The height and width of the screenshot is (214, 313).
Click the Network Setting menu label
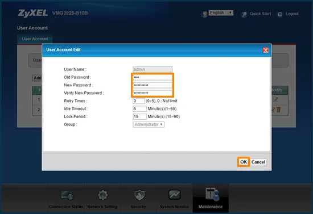tap(102, 207)
